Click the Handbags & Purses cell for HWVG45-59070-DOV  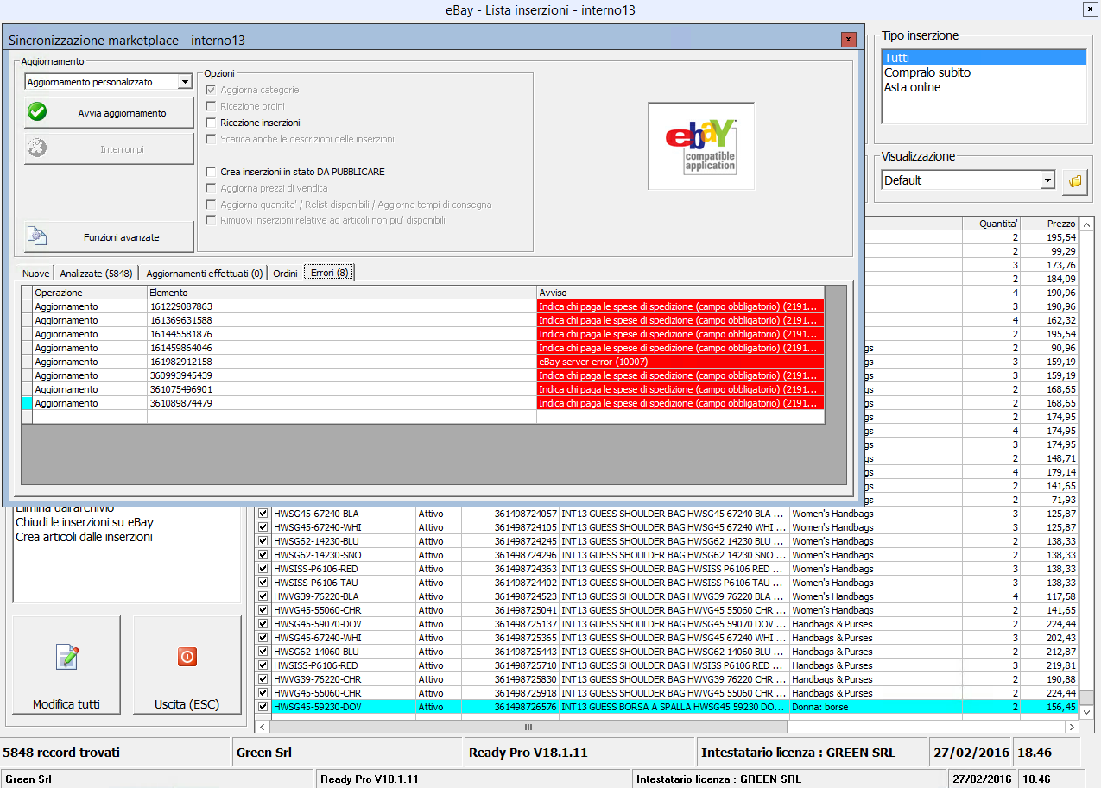tap(876, 624)
